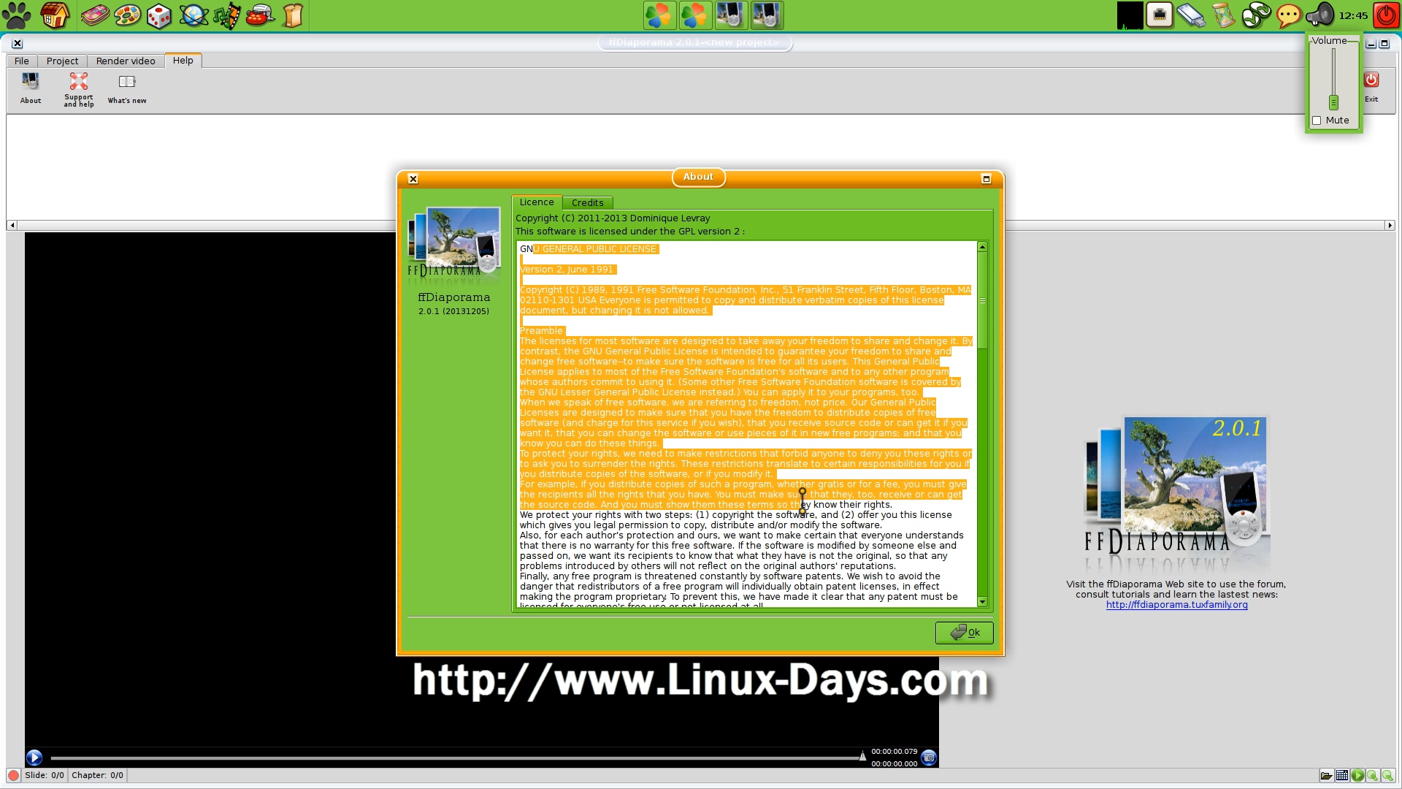Viewport: 1402px width, 789px height.
Task: Open the CPU usage monitor graph
Action: (x=1130, y=15)
